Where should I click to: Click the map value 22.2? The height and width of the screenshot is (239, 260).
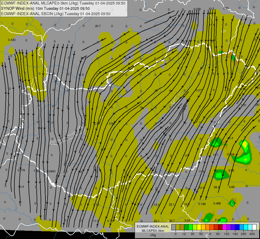[171, 172]
